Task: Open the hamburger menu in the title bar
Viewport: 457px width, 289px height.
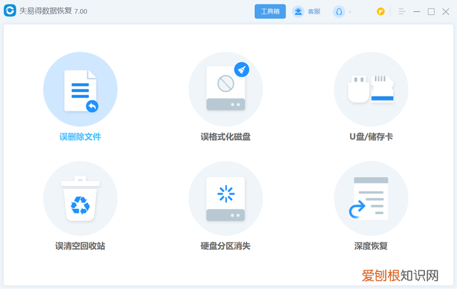Action: (x=402, y=11)
